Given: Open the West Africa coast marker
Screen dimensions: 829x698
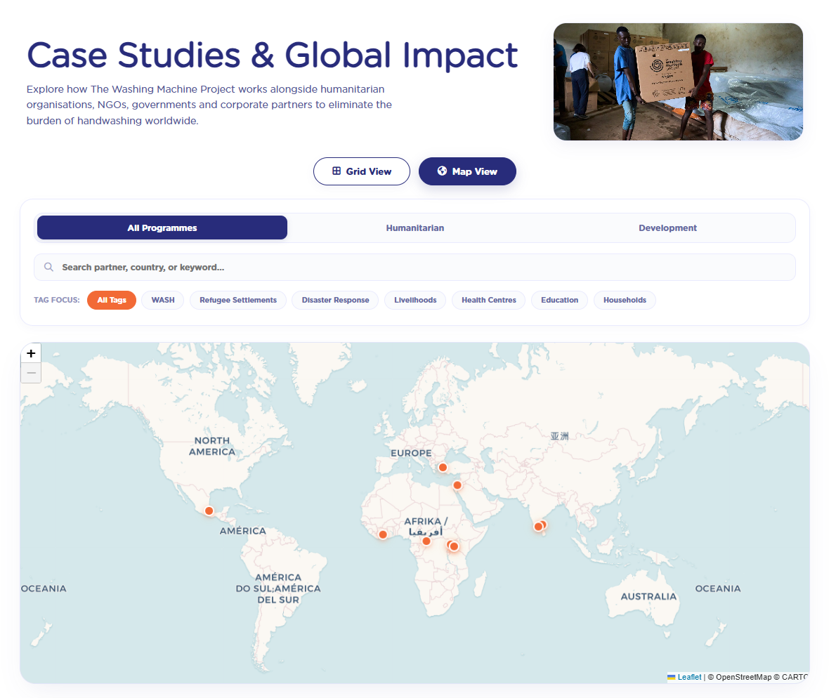Looking at the screenshot, I should [x=383, y=534].
